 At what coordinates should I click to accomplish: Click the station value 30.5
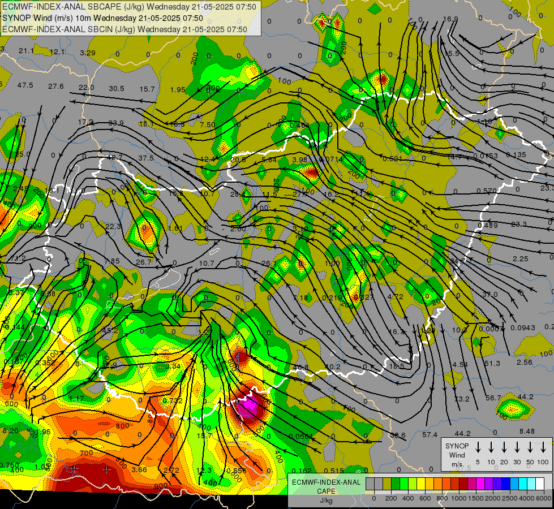coord(116,88)
